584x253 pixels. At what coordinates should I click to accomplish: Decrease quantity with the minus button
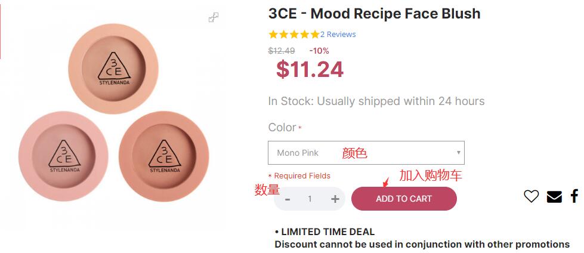click(288, 199)
